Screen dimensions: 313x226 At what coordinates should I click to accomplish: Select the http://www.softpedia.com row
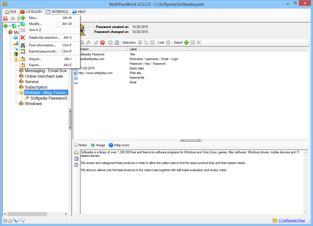[95, 73]
